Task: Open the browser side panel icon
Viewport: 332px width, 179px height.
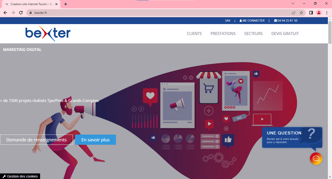Action: 311,13
